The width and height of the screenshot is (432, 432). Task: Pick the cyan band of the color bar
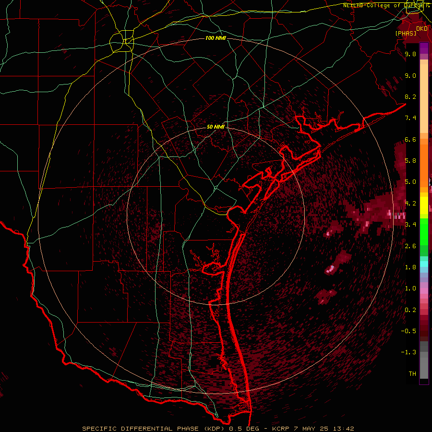tap(424, 264)
